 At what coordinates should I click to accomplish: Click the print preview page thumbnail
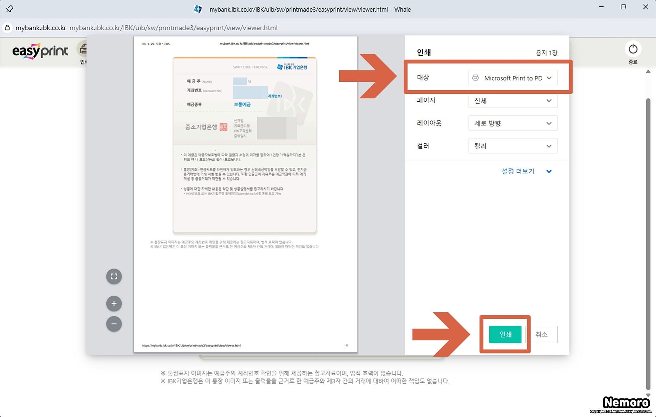click(x=245, y=194)
